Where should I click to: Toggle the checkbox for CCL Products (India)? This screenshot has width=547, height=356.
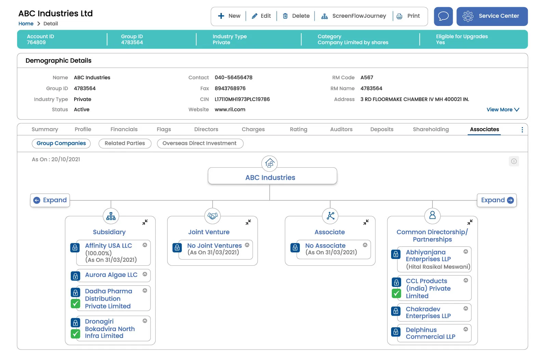pyautogui.click(x=396, y=293)
